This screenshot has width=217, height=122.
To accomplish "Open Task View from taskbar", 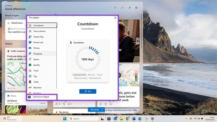I will click(x=103, y=119).
